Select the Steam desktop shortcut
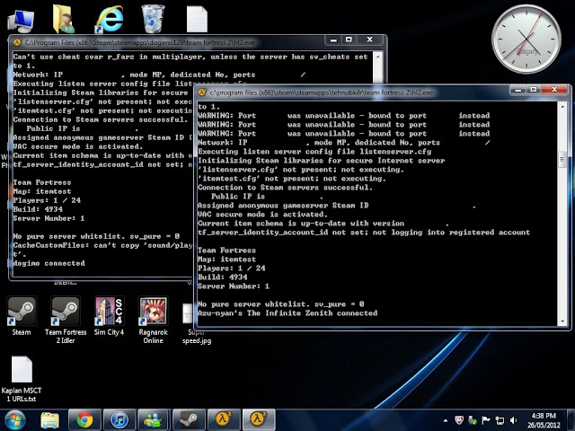Viewport: 575px width, 431px height. [22, 316]
